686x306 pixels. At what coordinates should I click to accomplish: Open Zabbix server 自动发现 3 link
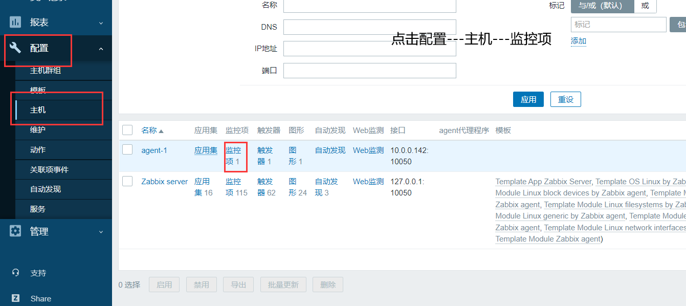coord(326,187)
